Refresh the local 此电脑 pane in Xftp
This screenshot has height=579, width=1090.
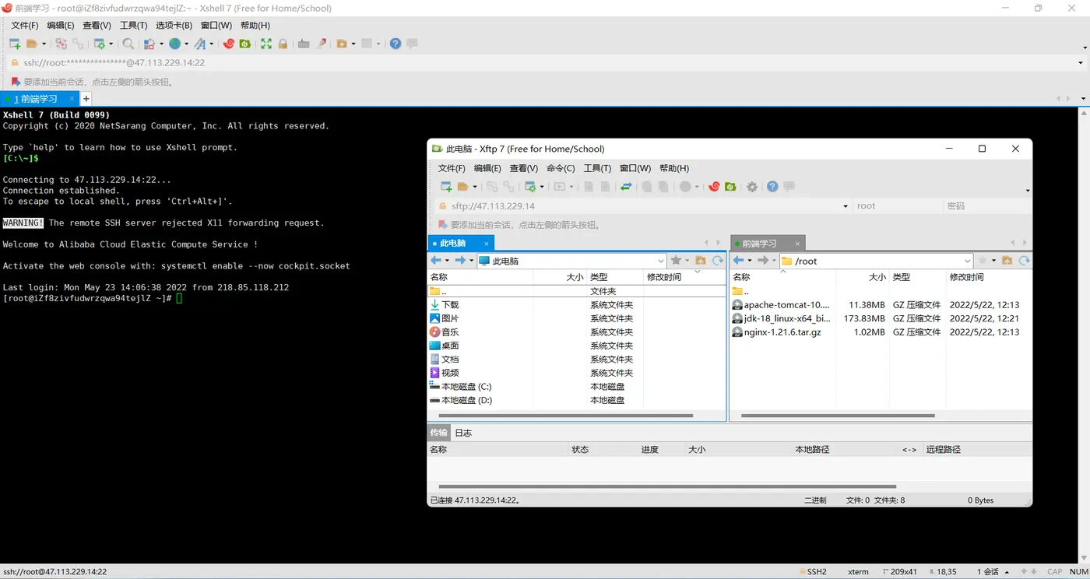(718, 261)
